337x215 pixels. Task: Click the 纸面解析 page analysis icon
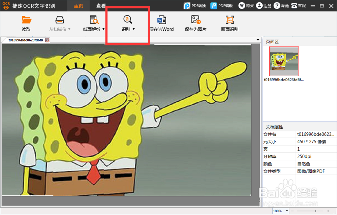pos(94,20)
